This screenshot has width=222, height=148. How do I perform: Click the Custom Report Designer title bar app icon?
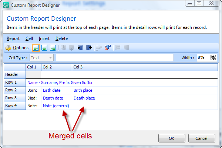pos(6,5)
